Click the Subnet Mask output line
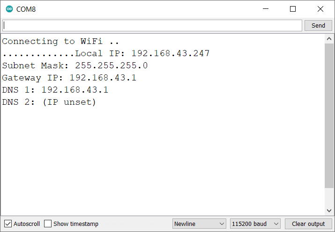This screenshot has width=335, height=232. coord(75,65)
